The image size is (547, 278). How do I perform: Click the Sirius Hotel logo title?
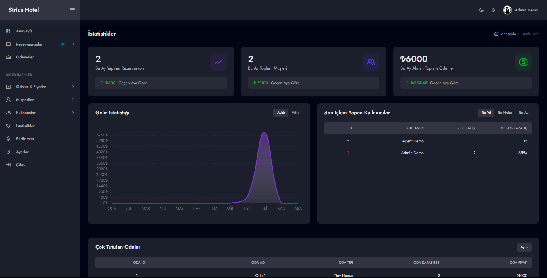[x=24, y=10]
